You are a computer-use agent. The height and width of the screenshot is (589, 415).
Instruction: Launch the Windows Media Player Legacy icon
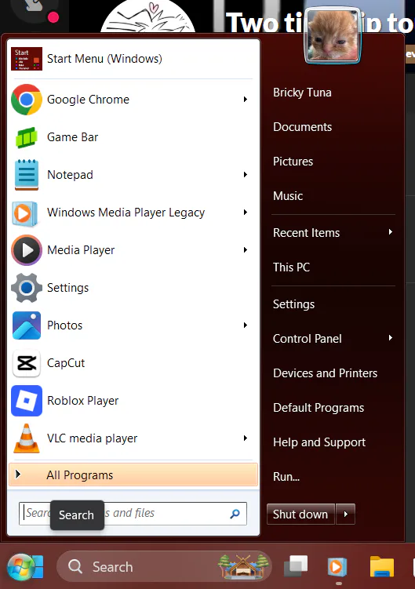[25, 214]
